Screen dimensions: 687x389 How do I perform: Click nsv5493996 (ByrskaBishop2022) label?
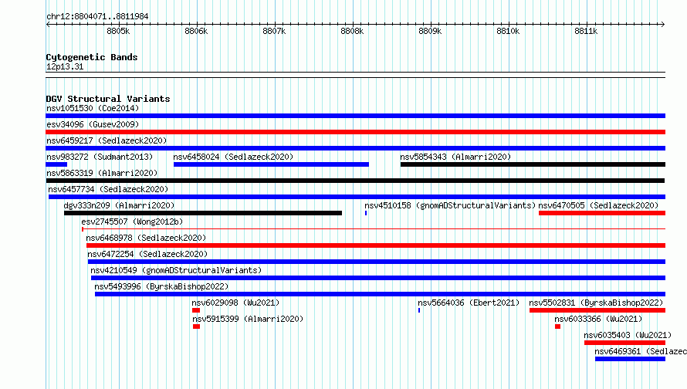point(161,286)
